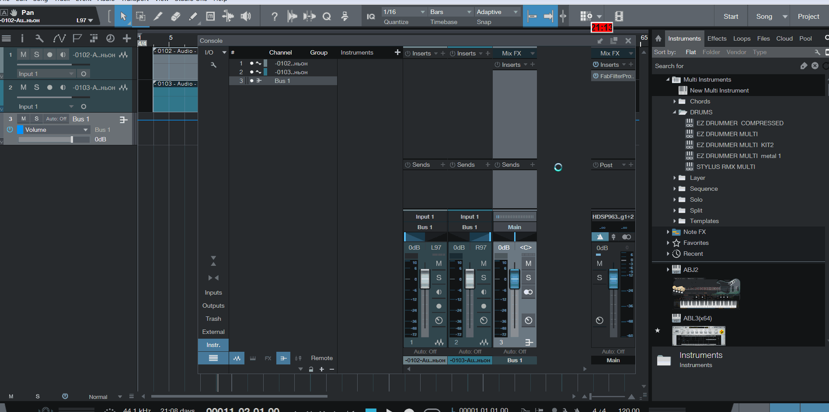Open the Timebase Bars dropdown

click(x=450, y=12)
